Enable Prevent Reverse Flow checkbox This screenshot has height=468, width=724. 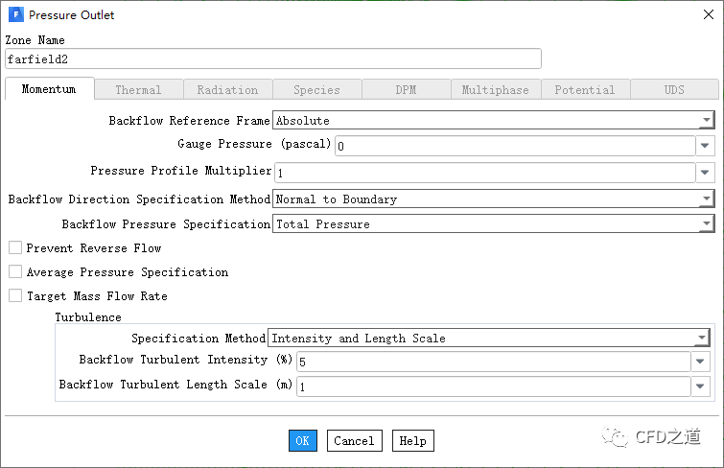pyautogui.click(x=15, y=248)
